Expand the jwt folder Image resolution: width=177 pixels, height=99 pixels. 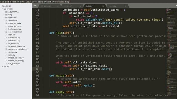point(2,67)
